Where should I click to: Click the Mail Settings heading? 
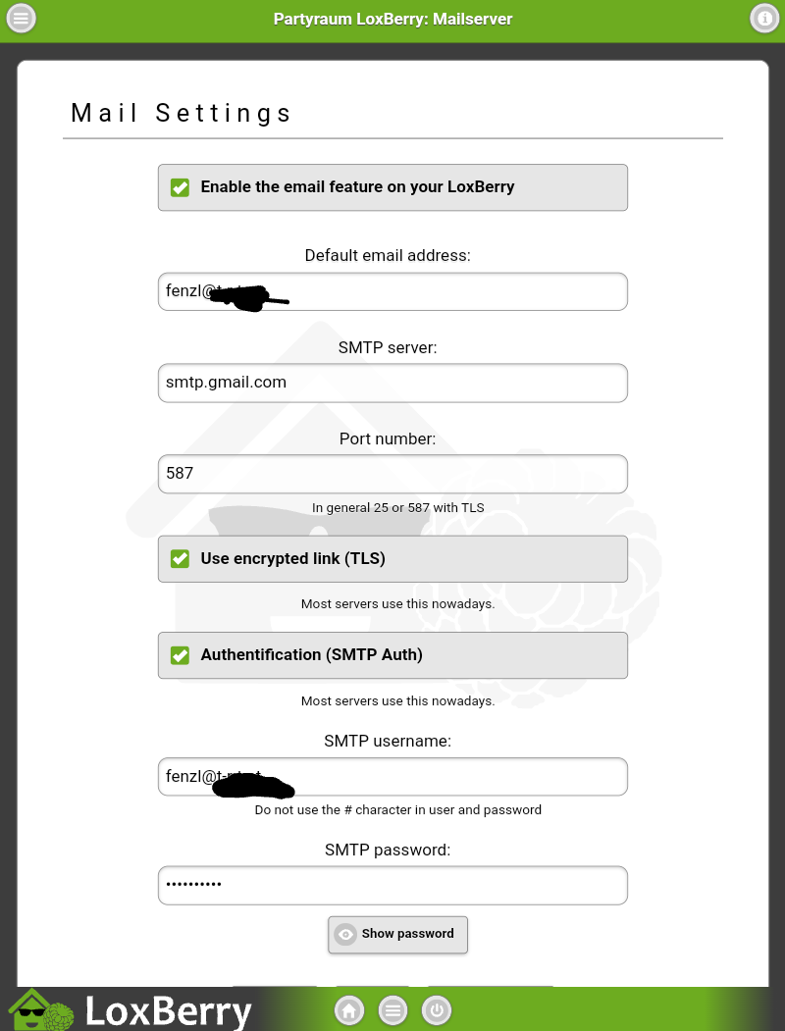coord(182,113)
